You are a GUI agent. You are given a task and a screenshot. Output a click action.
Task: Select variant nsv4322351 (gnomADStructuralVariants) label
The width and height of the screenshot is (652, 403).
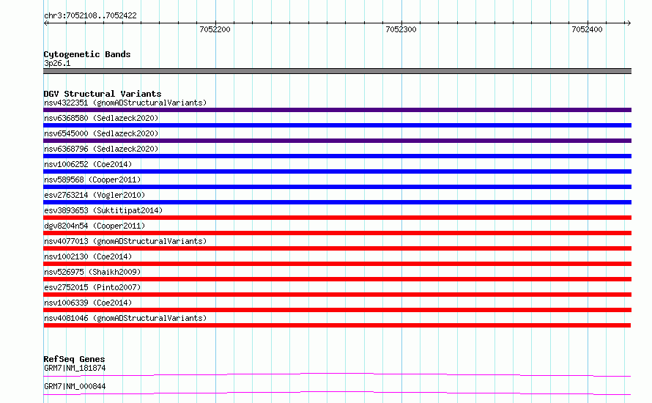coord(125,103)
